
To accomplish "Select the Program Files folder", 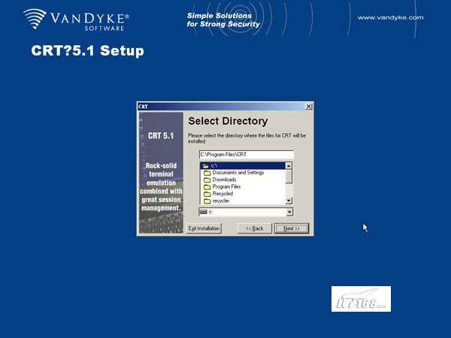I will [243, 187].
